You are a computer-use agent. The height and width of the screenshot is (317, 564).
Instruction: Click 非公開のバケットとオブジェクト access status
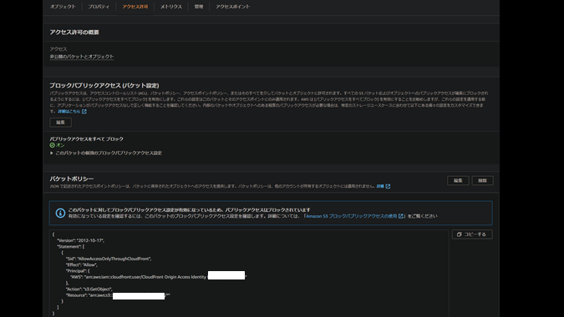pos(82,57)
